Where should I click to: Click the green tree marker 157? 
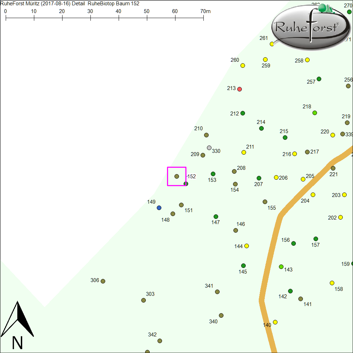(x=316, y=239)
